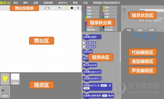Viewport: 164px width, 99px height.
Task: Click the 540 height value field
Action: 86,88
